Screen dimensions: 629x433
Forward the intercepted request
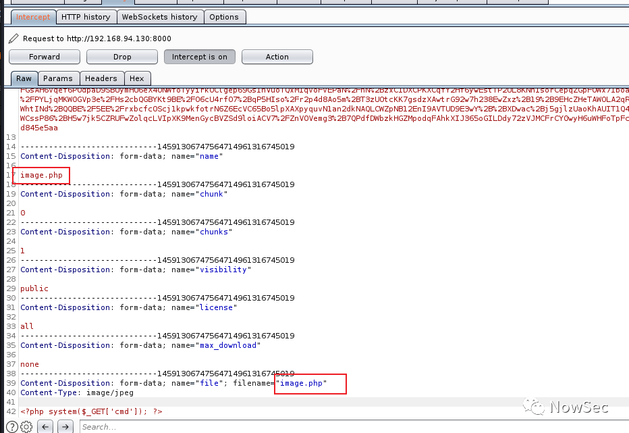tap(45, 57)
